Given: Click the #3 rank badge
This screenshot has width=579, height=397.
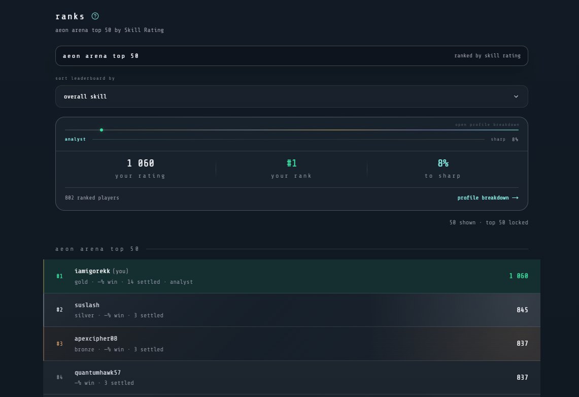Looking at the screenshot, I should click(x=59, y=344).
